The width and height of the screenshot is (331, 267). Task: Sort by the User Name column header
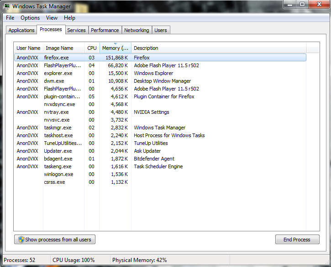click(28, 48)
